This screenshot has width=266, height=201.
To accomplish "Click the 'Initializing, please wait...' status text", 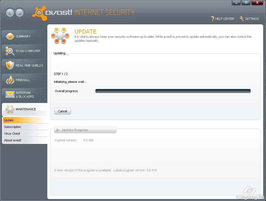I will (x=70, y=82).
